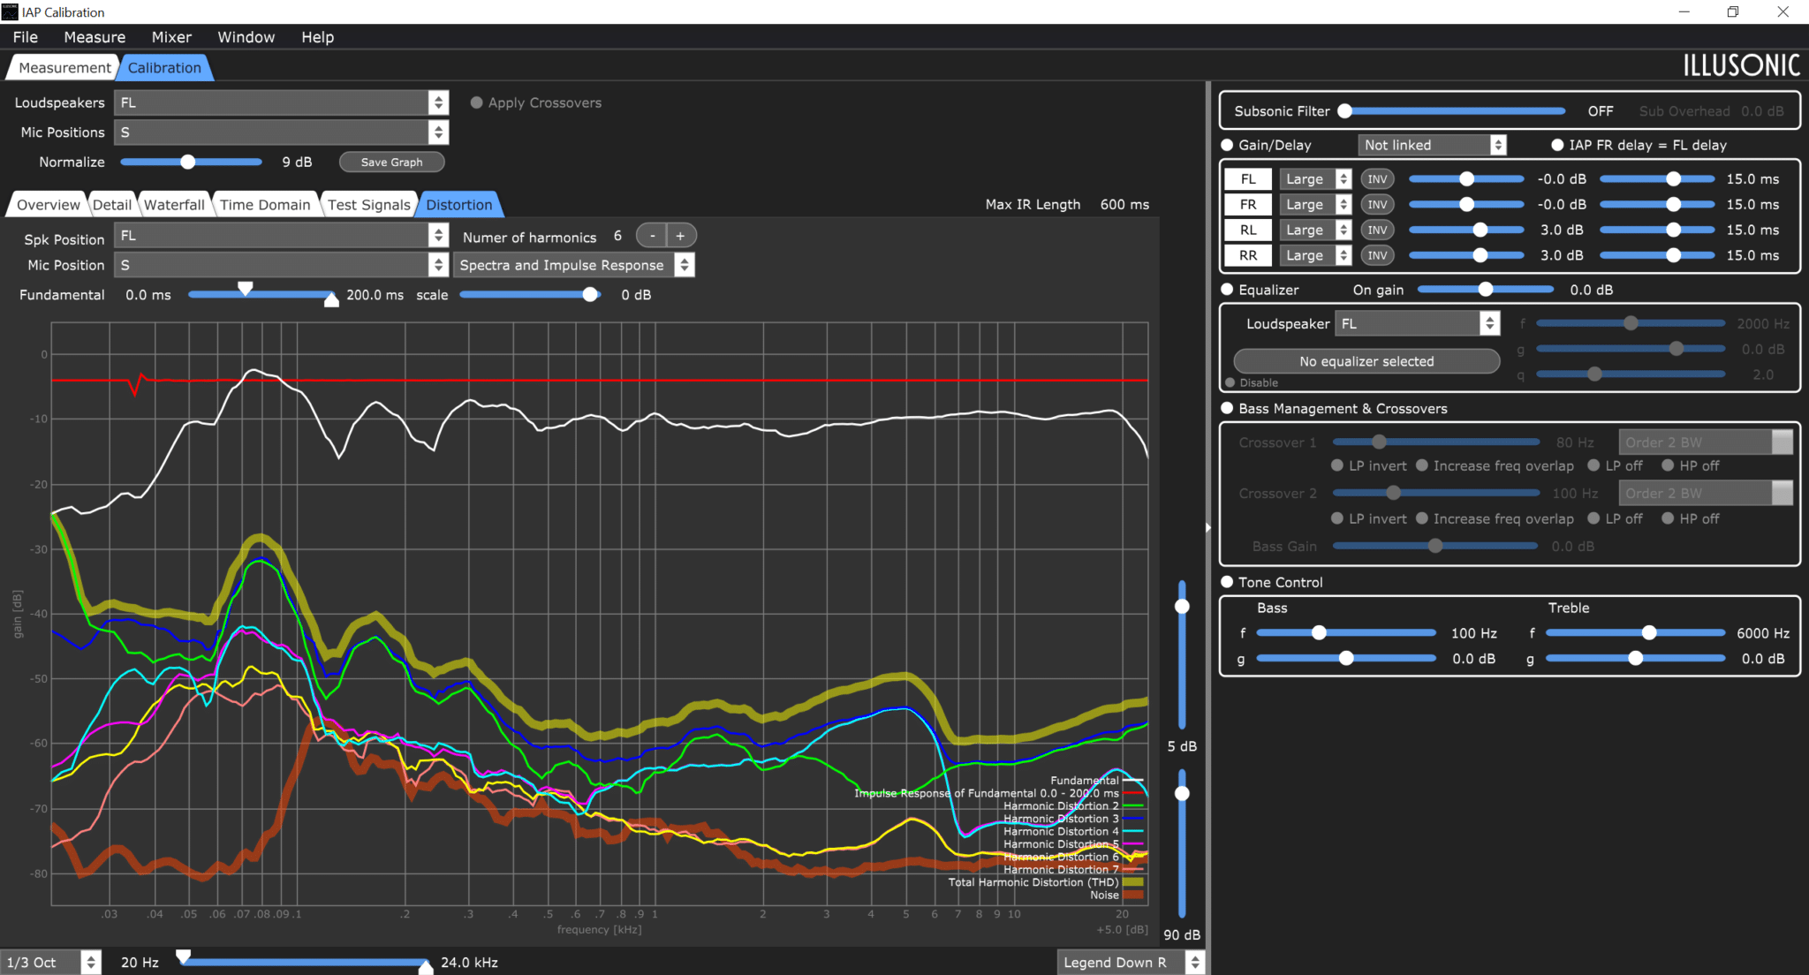The height and width of the screenshot is (975, 1809).
Task: Switch to the Measurement tab
Action: (64, 68)
